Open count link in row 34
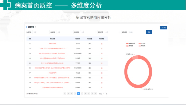This screenshot has width=186, height=105. (102, 58)
